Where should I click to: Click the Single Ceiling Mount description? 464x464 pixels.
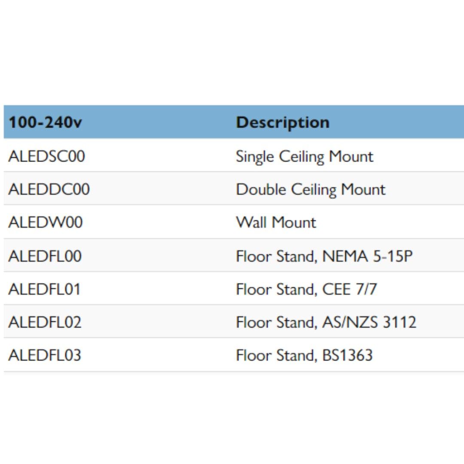(305, 156)
